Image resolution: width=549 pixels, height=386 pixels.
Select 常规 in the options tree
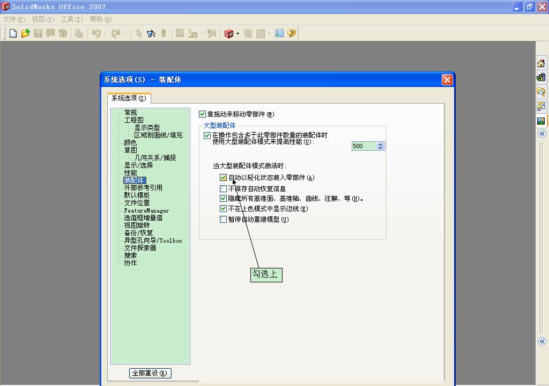point(130,113)
